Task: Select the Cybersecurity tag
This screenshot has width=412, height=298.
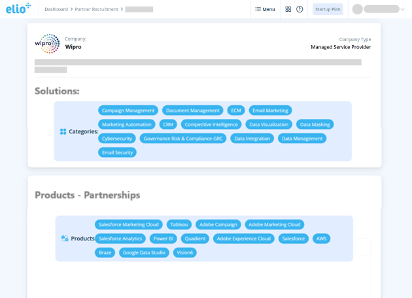Action: coord(117,139)
